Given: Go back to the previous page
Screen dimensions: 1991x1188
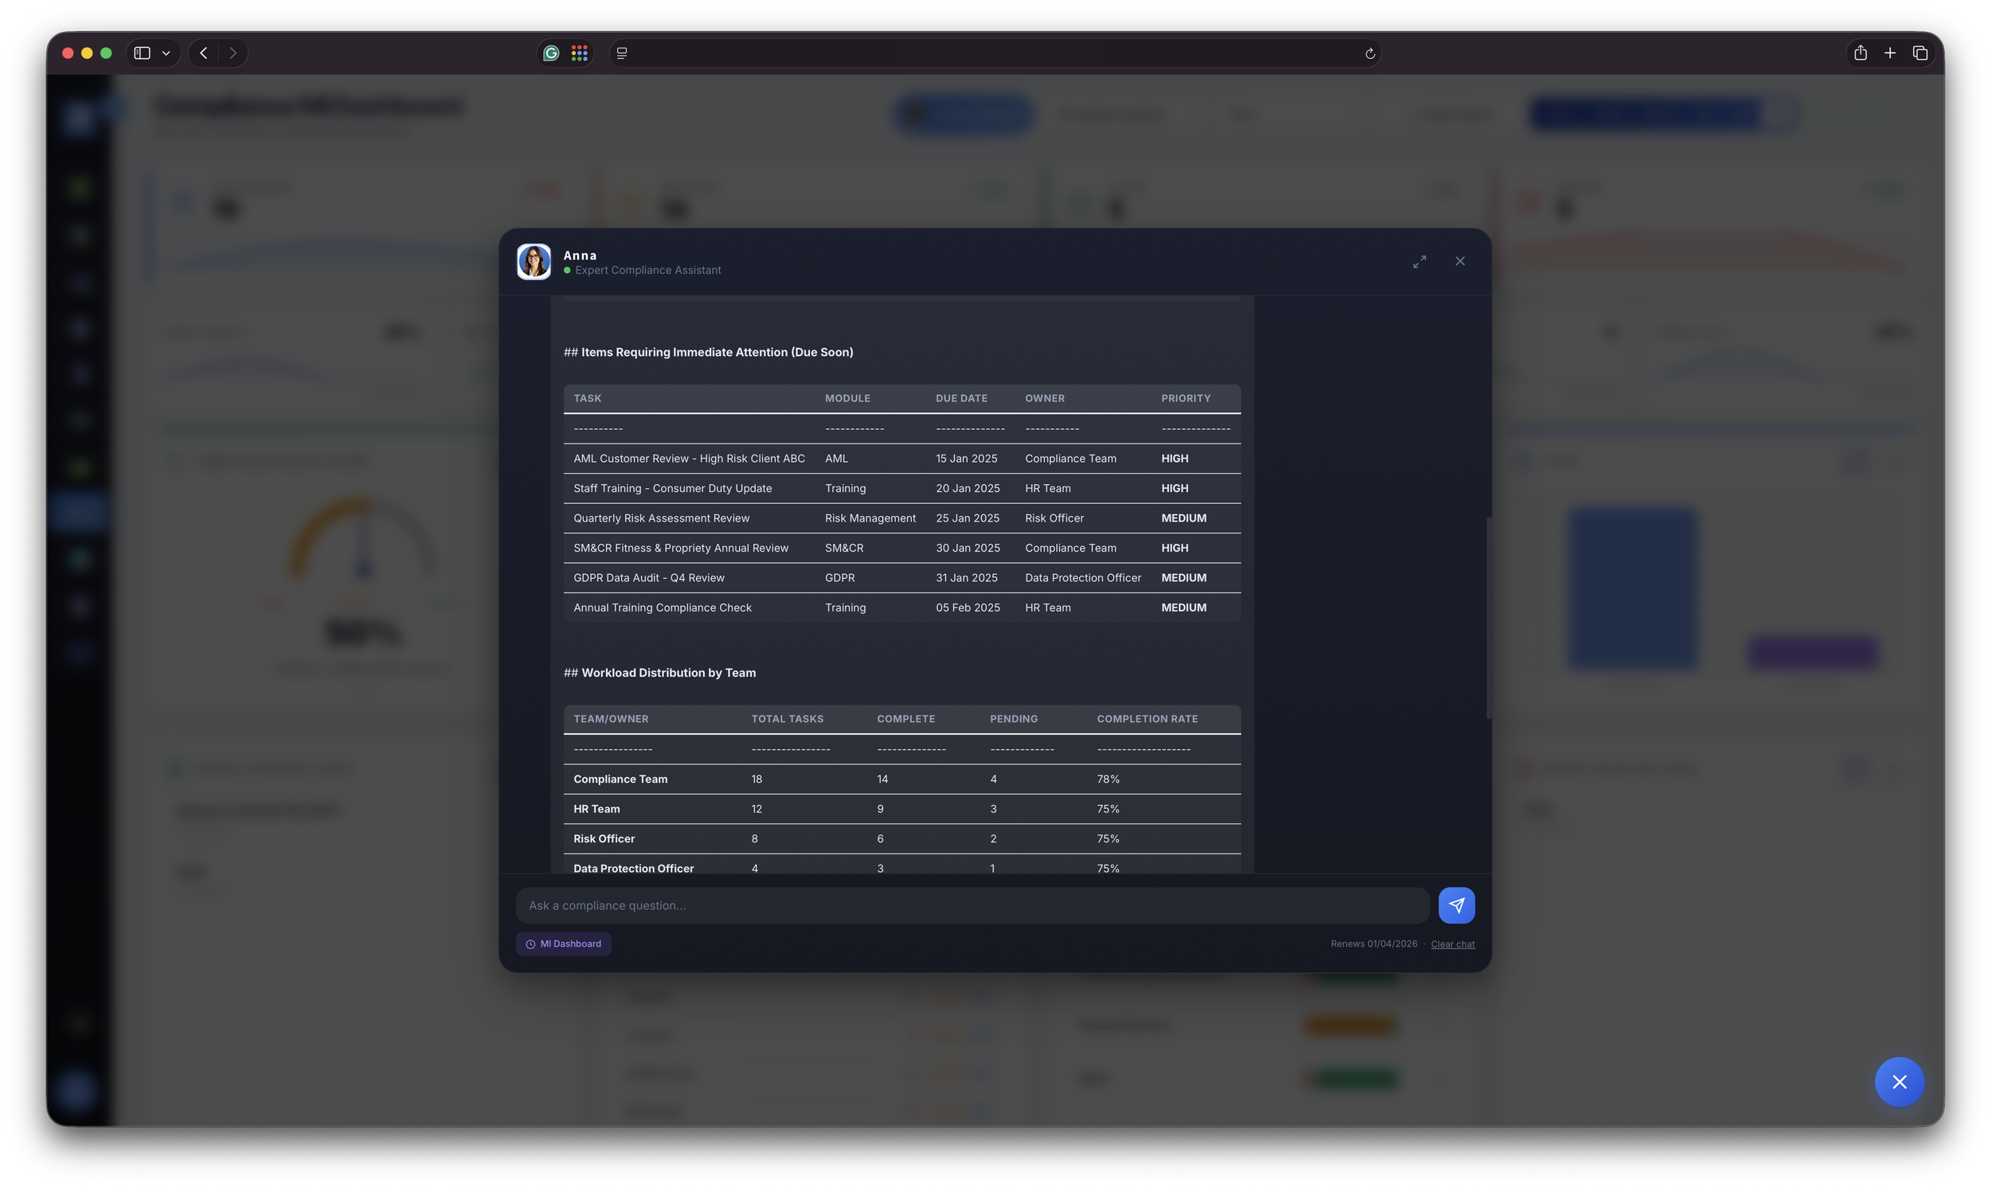Looking at the screenshot, I should [203, 53].
